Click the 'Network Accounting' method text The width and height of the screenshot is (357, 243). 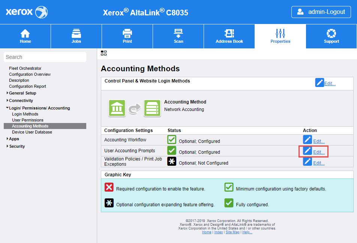coord(184,109)
